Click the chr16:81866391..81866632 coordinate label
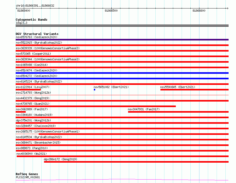This screenshot has width=236, height=183. click(35, 6)
